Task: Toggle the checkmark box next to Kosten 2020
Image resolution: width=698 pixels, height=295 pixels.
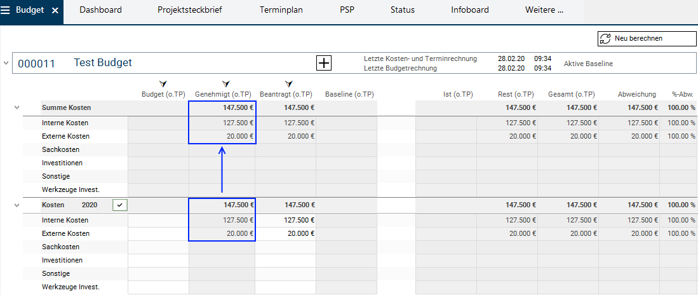Action: point(119,205)
